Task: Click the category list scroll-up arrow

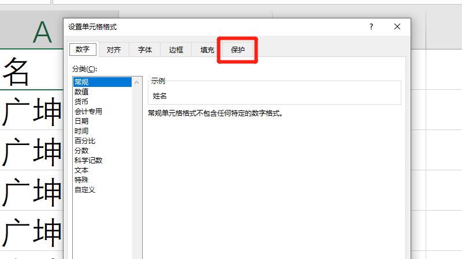Action: 137,82
